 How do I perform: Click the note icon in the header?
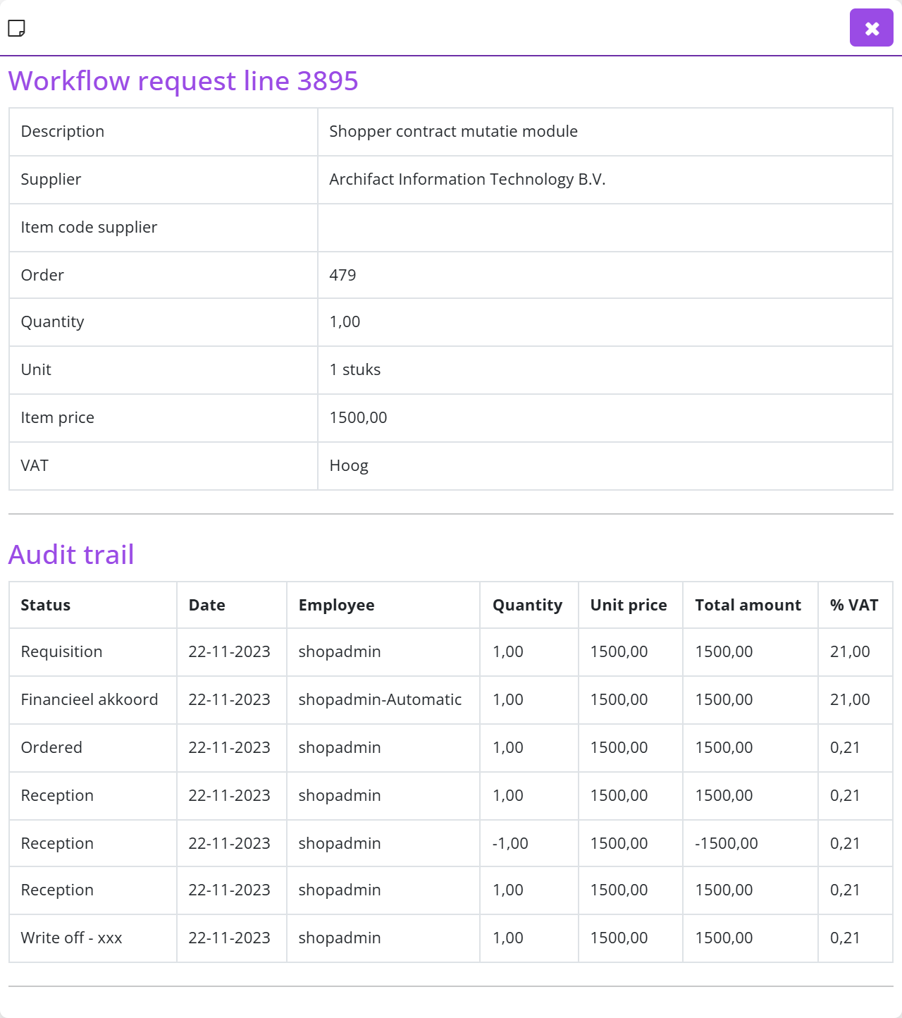point(16,28)
